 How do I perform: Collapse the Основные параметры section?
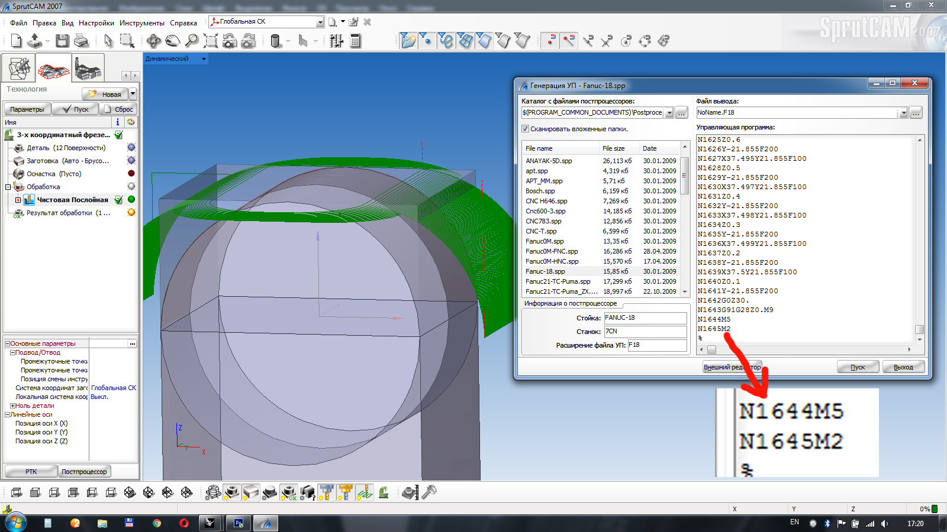[x=7, y=343]
